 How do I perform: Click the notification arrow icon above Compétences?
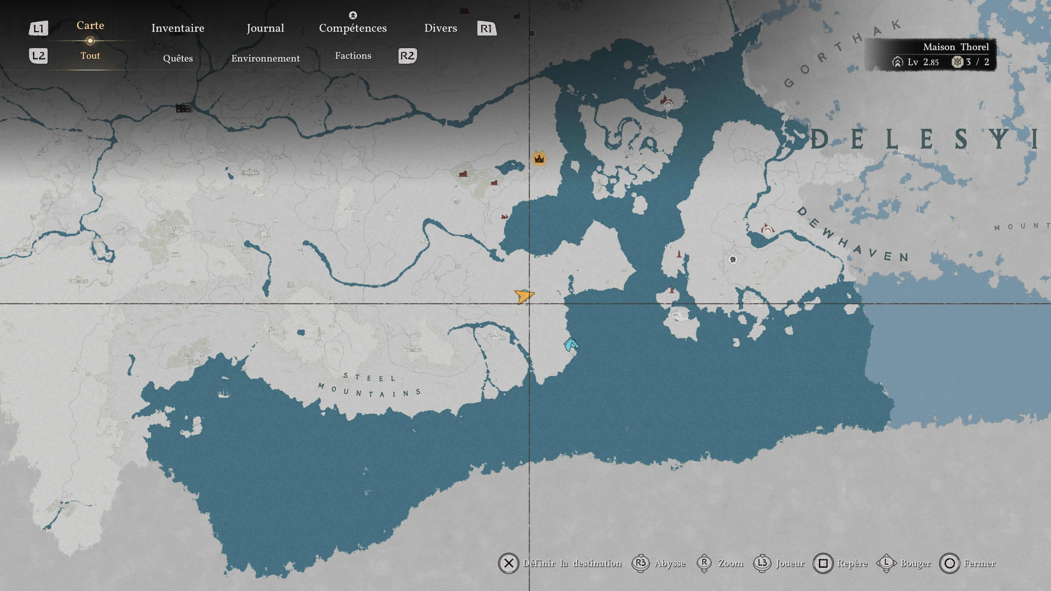[x=353, y=15]
